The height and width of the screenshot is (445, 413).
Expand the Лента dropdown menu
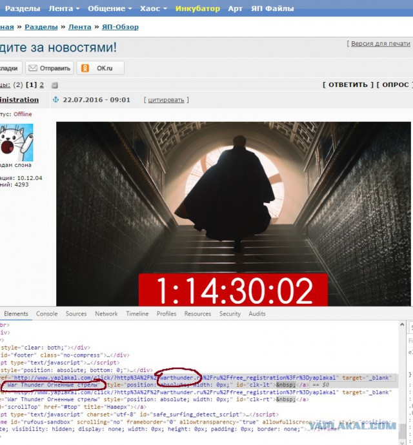click(x=64, y=8)
